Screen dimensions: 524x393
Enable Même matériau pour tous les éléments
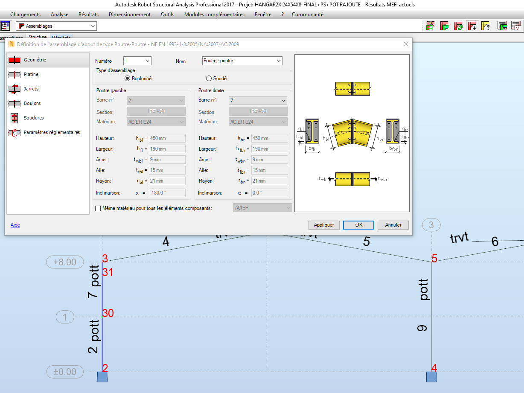point(98,208)
